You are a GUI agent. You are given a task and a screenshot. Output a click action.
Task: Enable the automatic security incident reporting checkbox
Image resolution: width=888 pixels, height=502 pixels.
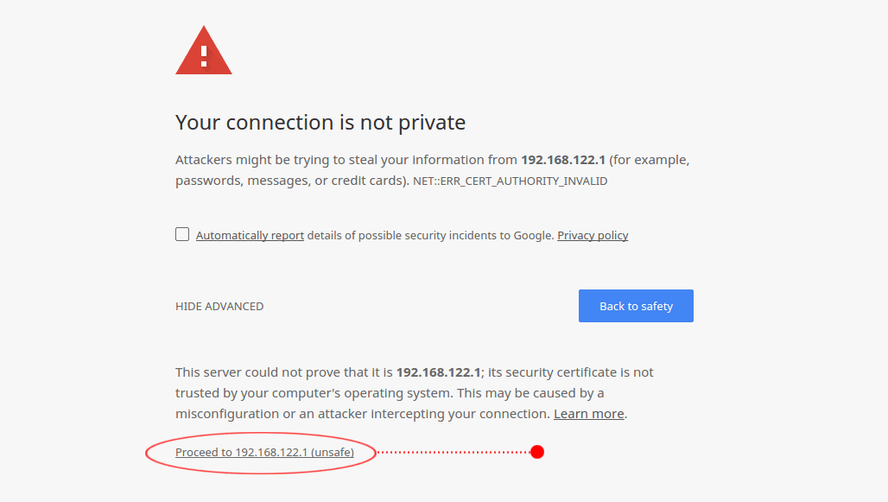(182, 234)
